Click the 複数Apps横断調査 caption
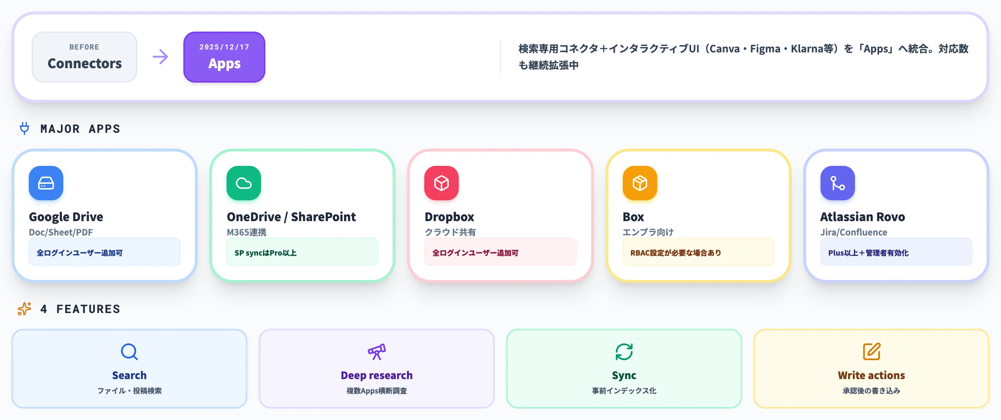1001x420 pixels. pyautogui.click(x=376, y=391)
